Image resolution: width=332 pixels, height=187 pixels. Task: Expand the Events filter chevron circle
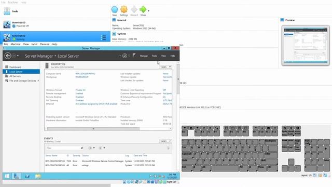click(168, 148)
